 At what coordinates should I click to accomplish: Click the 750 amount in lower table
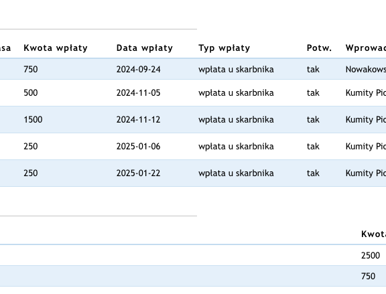(x=369, y=277)
